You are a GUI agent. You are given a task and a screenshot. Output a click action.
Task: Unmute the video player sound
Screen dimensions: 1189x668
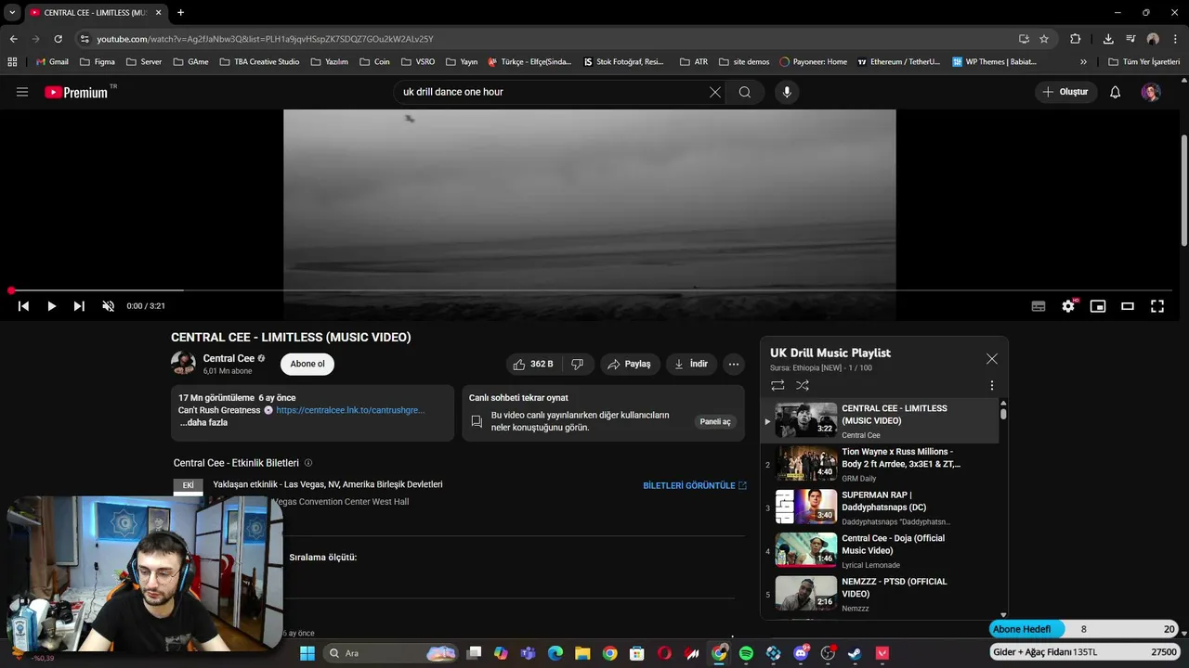pos(108,306)
